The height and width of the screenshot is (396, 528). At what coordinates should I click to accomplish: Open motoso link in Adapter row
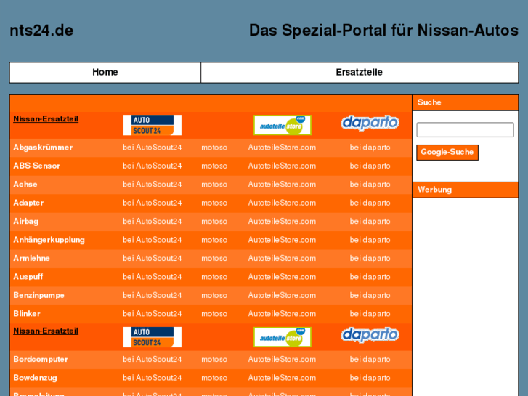click(214, 203)
